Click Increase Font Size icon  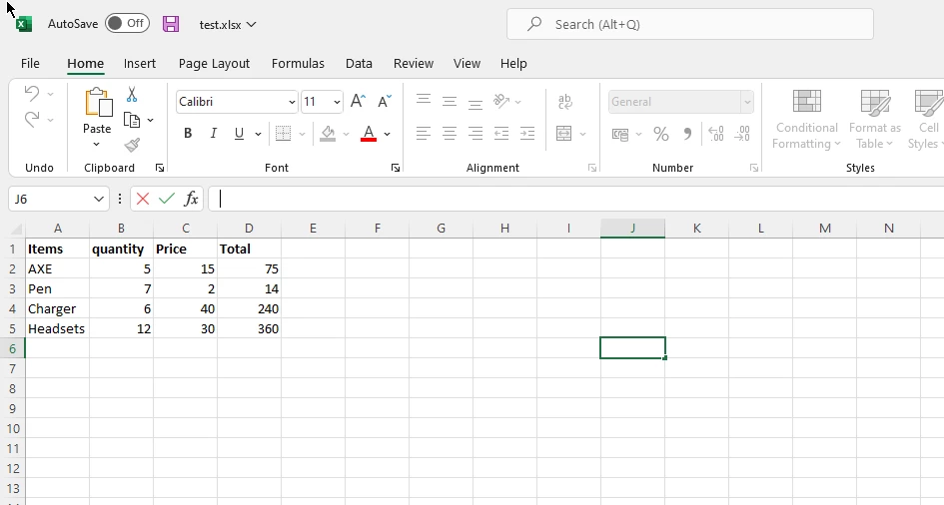(x=358, y=102)
